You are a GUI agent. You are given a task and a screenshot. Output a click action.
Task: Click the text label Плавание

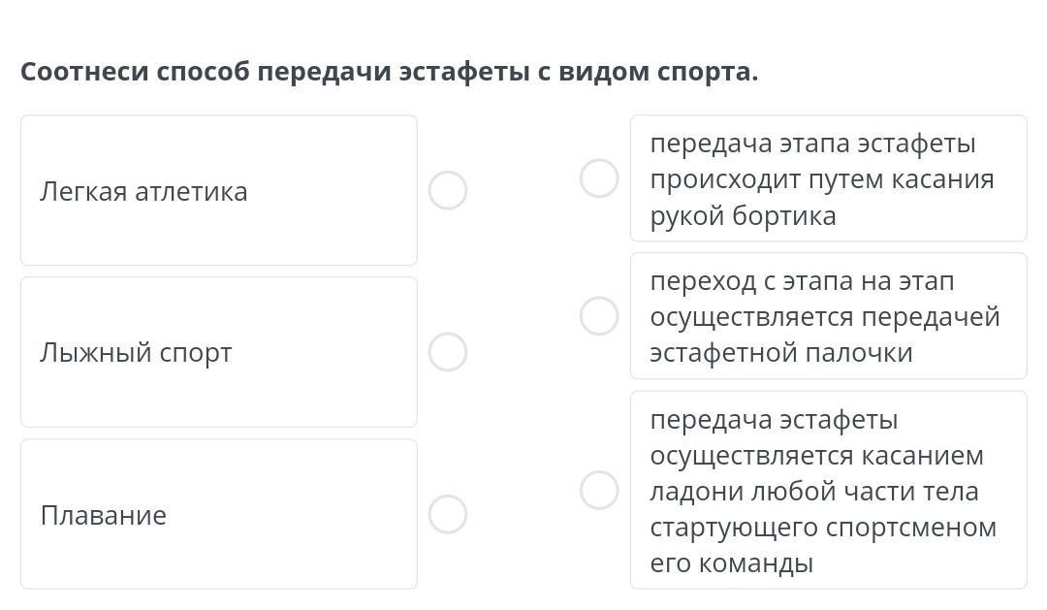pyautogui.click(x=103, y=515)
